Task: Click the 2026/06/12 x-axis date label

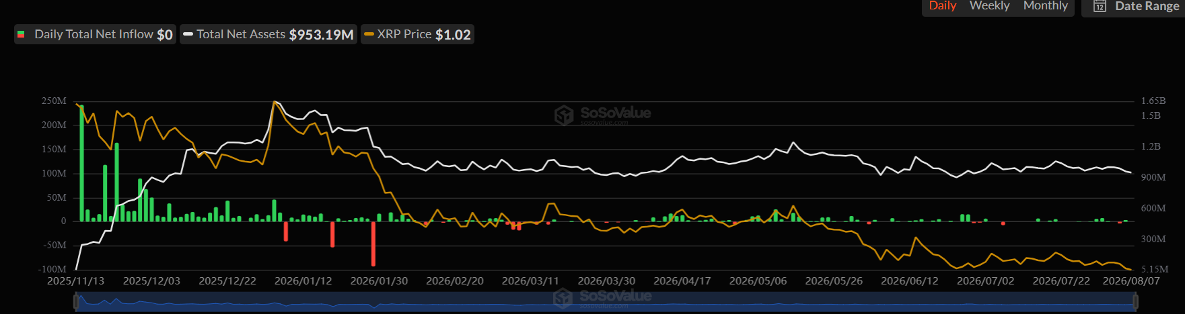Action: pos(909,281)
